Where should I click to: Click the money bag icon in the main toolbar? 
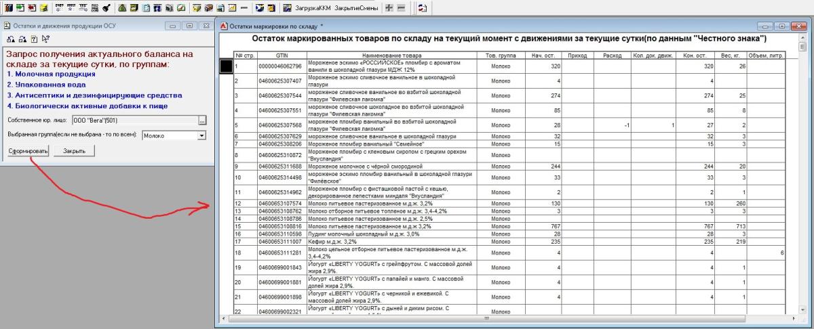[x=122, y=7]
